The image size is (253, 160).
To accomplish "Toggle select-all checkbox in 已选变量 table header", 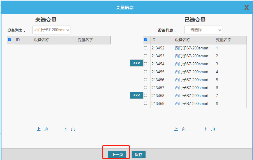I will pos(146,39).
